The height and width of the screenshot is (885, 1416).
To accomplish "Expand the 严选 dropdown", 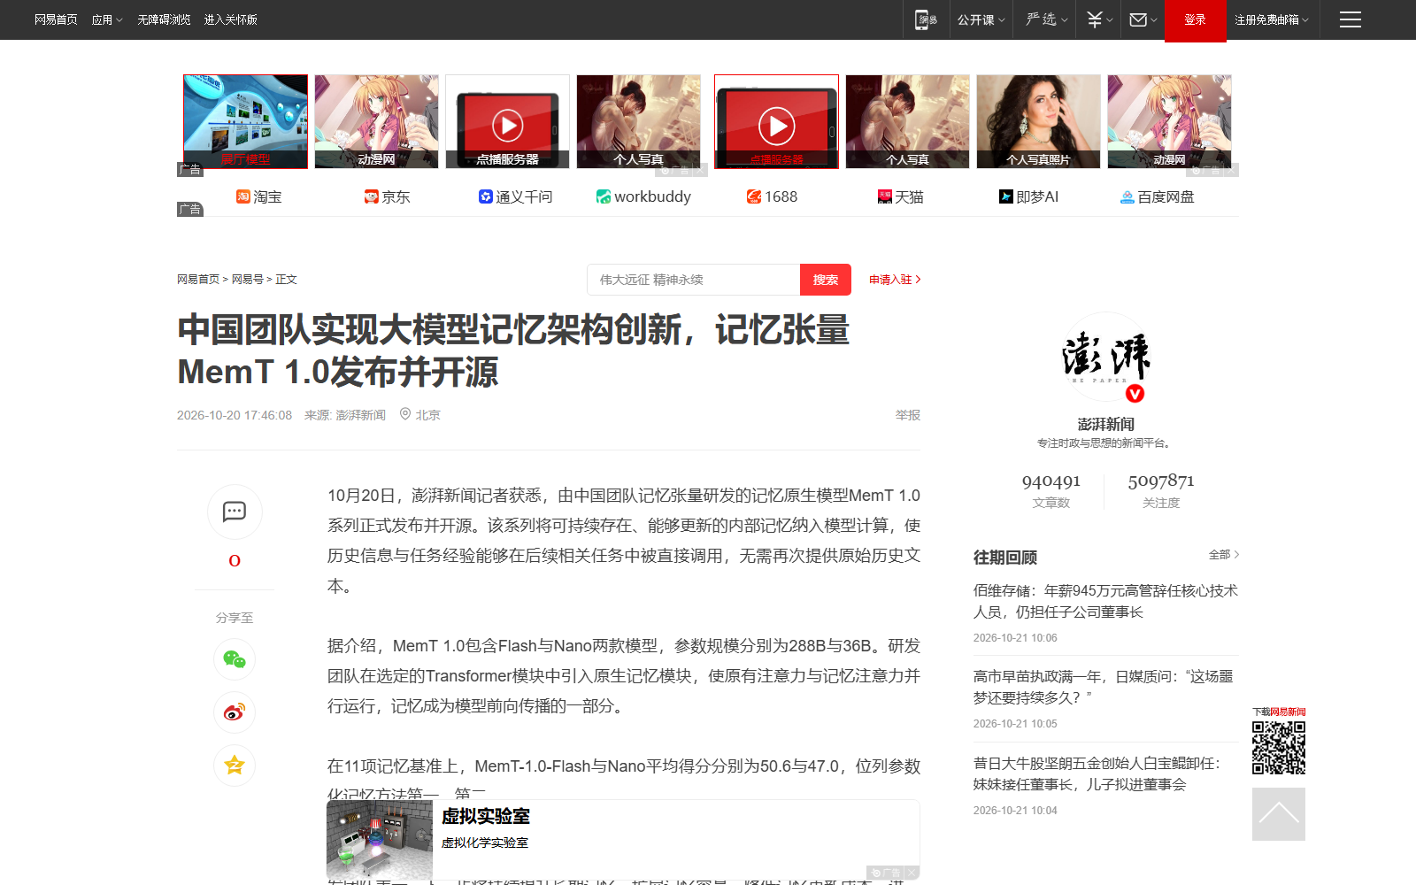I will [1046, 19].
